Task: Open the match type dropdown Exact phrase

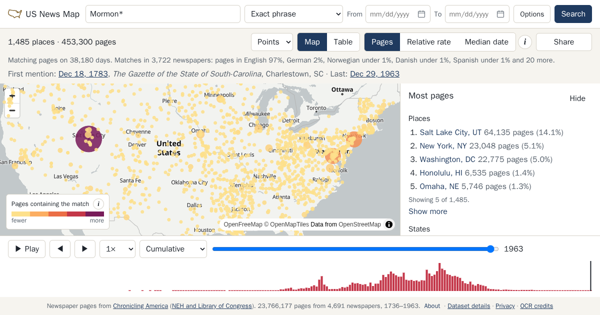Action: click(293, 14)
